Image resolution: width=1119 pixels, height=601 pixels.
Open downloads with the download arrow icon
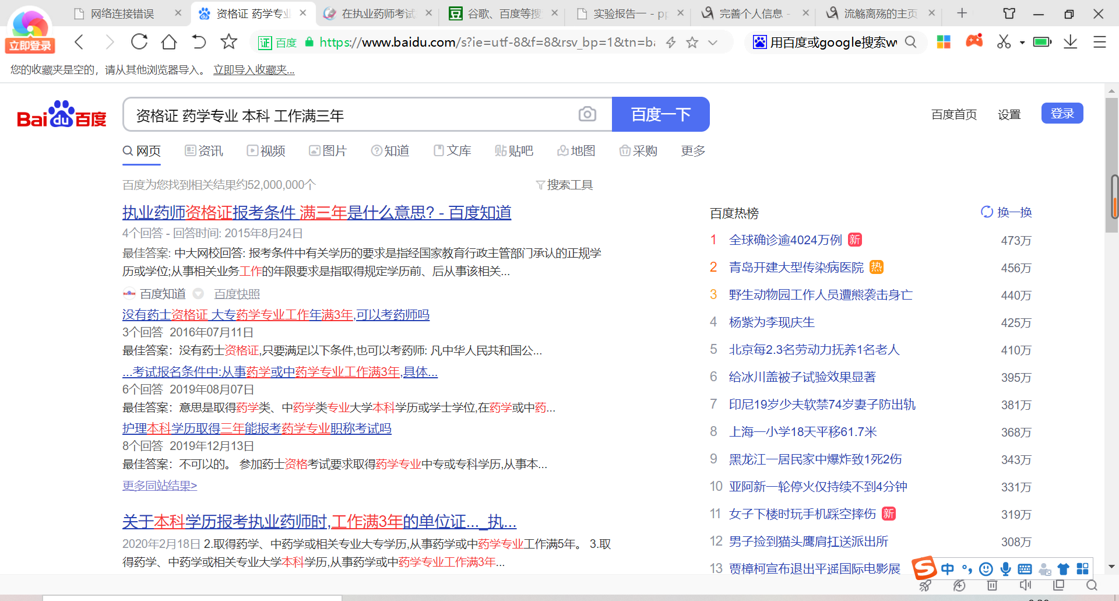point(1071,42)
